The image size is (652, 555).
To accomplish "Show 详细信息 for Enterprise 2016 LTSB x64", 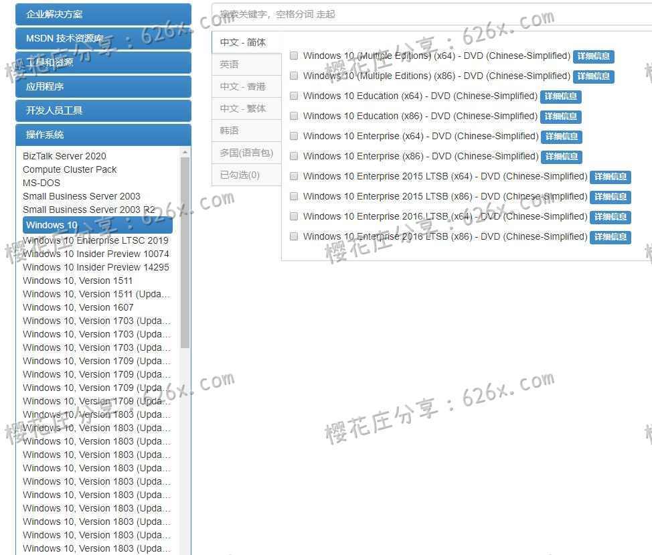I will click(610, 217).
